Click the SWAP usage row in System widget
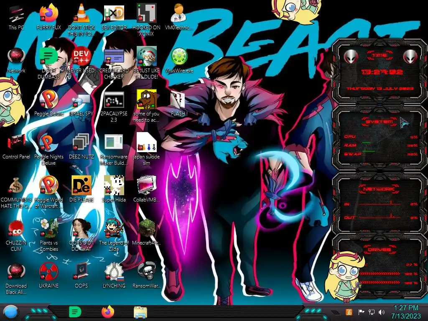Image resolution: width=428 pixels, height=321 pixels. [381, 154]
